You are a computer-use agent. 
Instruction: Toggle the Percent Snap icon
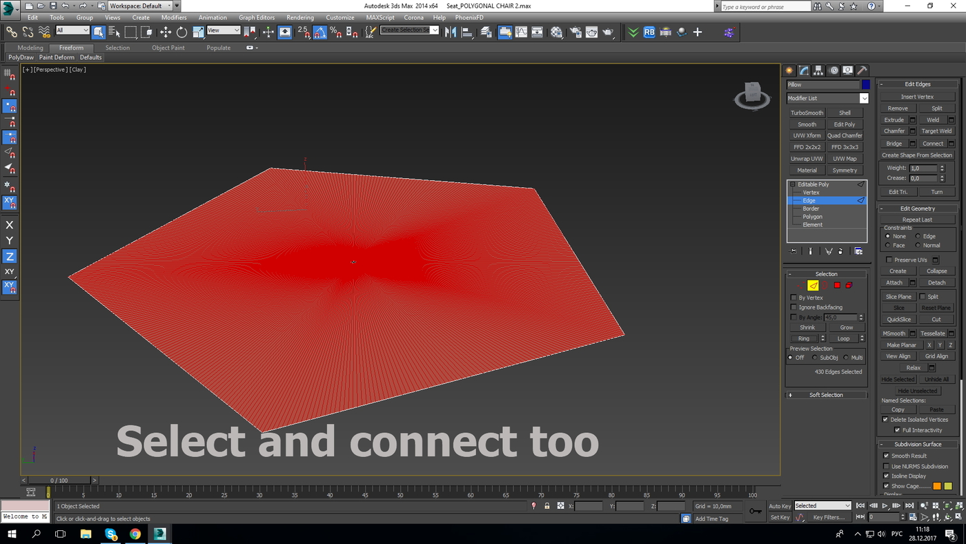click(336, 32)
